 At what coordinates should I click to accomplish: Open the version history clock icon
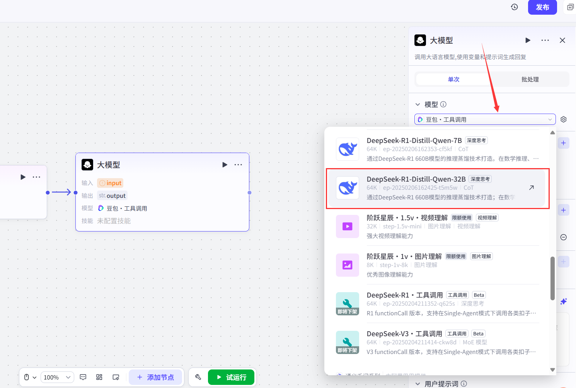(514, 7)
